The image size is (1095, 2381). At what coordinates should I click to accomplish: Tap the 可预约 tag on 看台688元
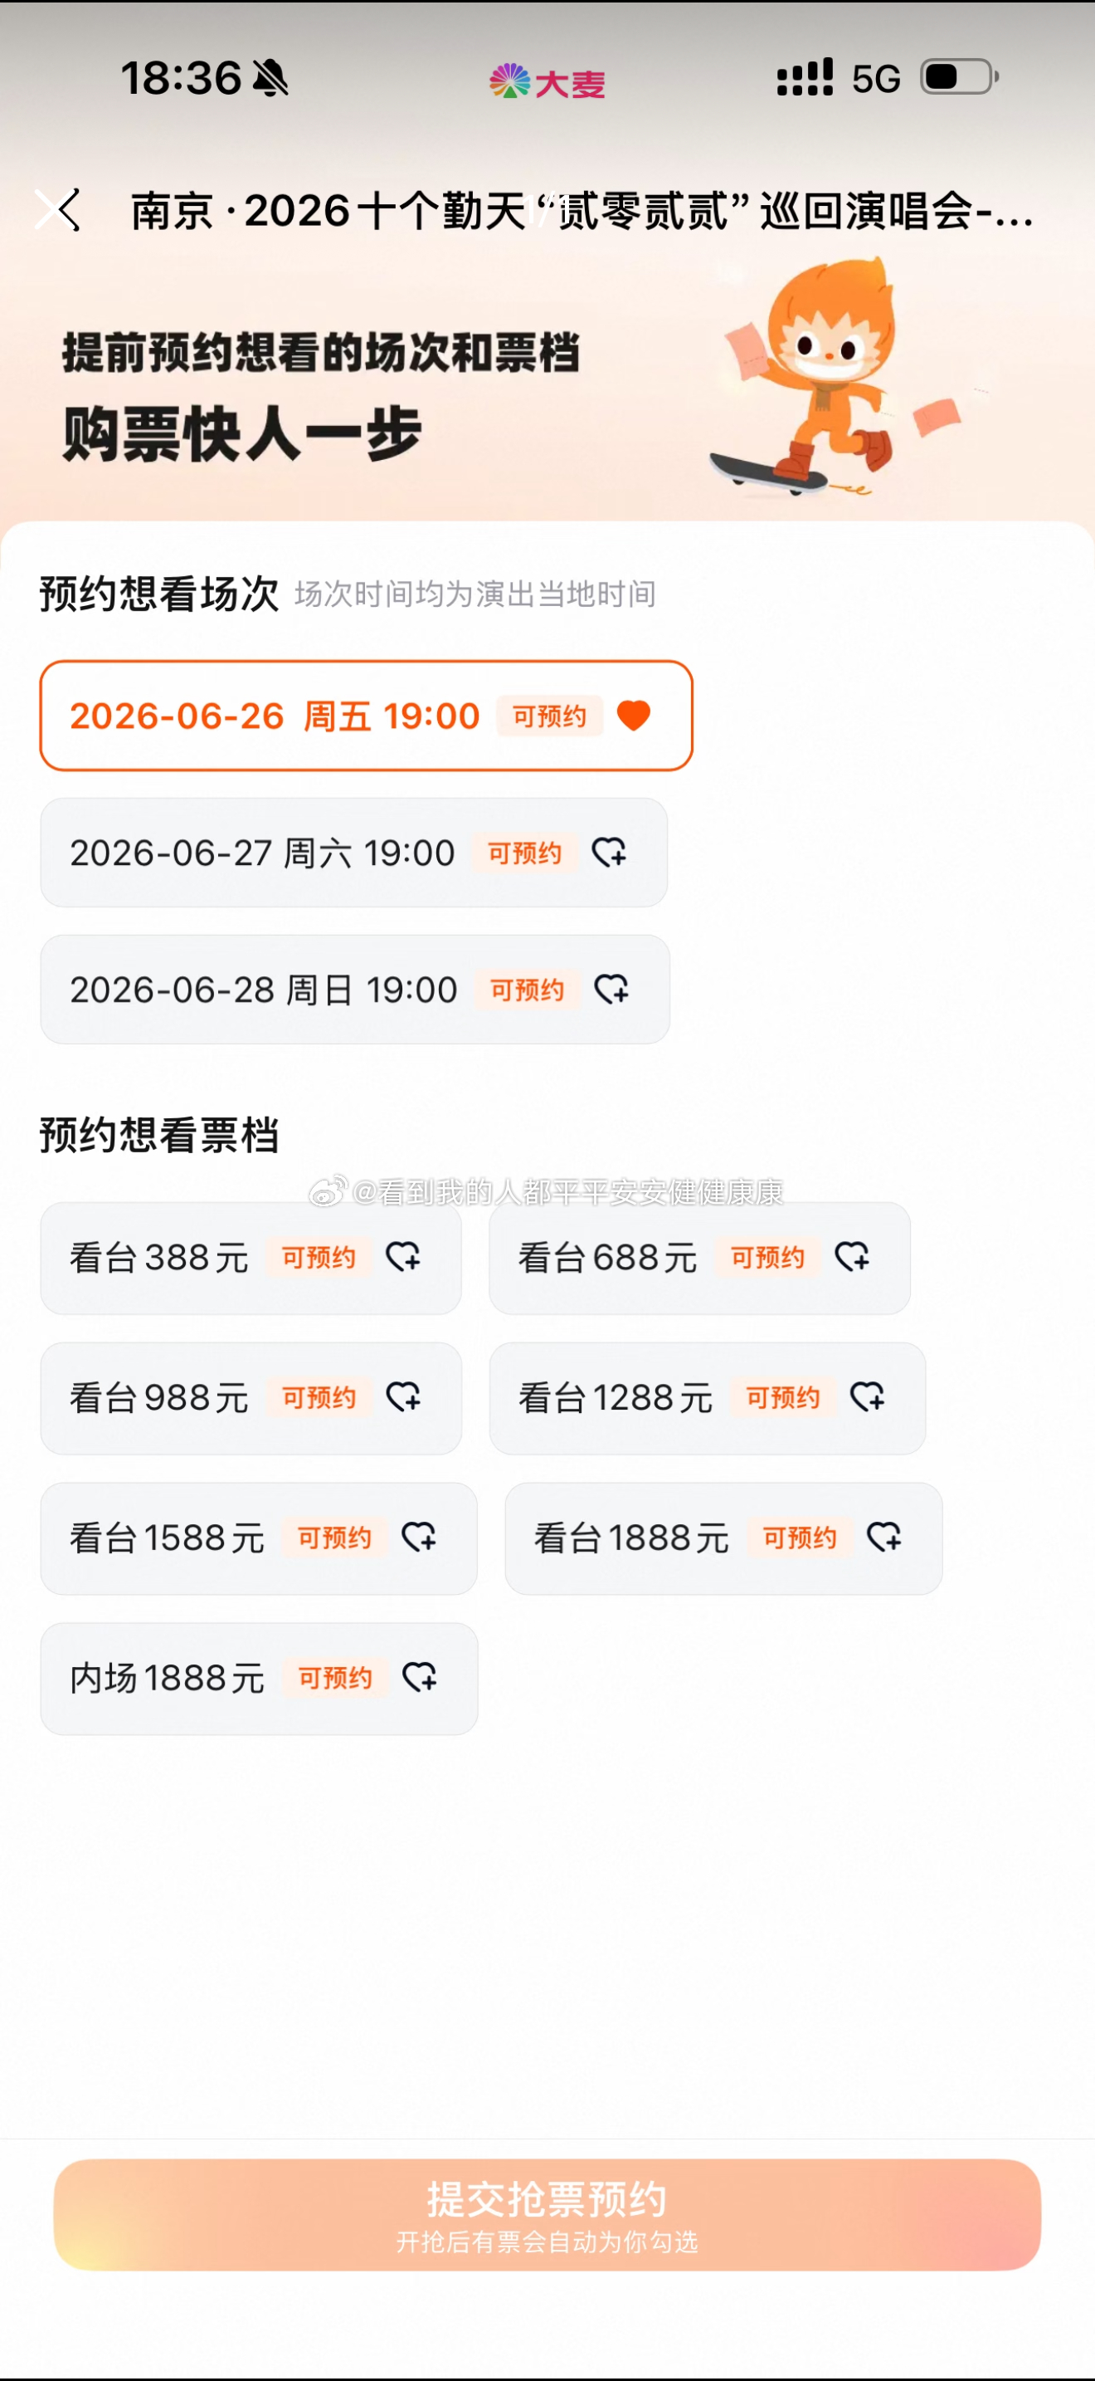pyautogui.click(x=767, y=1257)
